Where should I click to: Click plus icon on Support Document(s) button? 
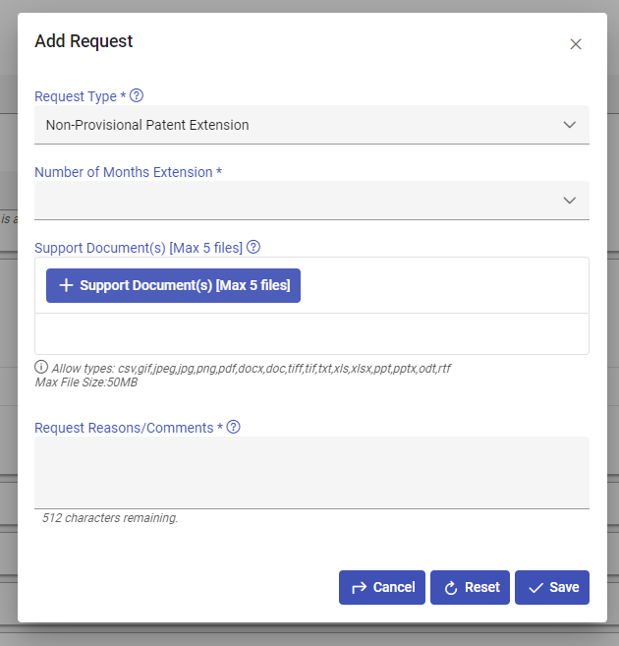[66, 285]
